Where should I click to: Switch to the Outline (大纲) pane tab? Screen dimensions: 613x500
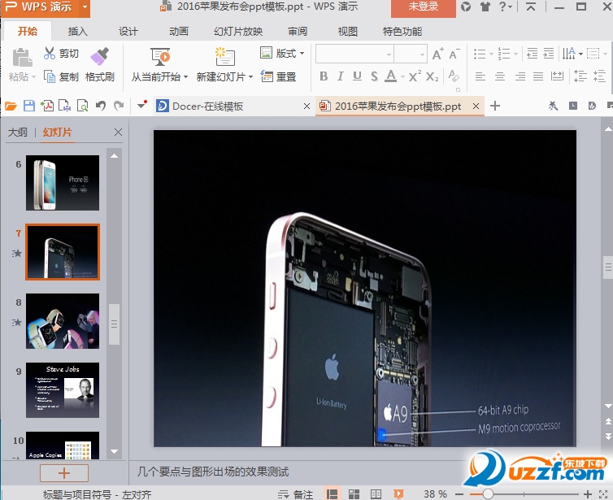[x=18, y=133]
